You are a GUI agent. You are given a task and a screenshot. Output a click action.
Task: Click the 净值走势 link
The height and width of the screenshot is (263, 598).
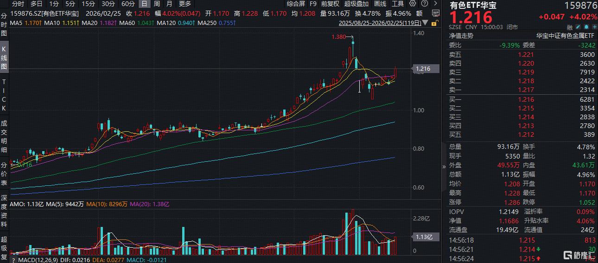coord(461,36)
